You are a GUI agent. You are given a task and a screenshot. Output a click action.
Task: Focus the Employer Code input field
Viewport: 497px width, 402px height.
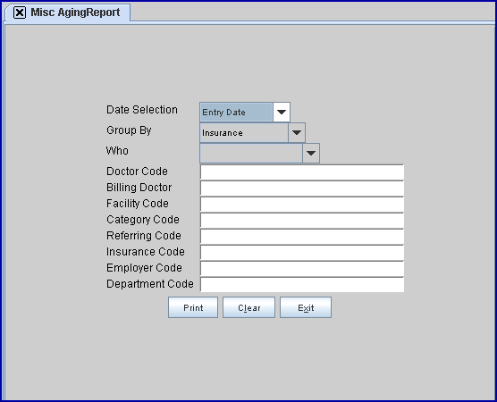tap(302, 269)
